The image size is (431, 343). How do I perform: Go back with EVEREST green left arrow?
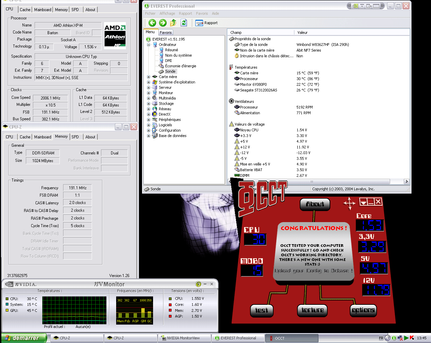pyautogui.click(x=152, y=23)
